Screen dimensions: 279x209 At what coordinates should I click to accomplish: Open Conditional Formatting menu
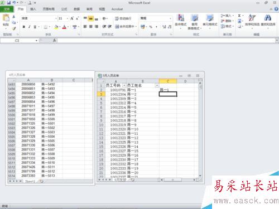(x=181, y=22)
